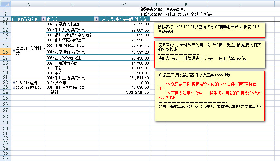Select row 24 header for totals

click(5, 92)
